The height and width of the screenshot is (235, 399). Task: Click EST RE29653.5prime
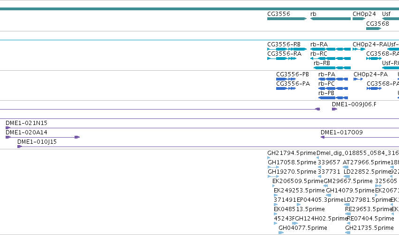click(x=347, y=213)
